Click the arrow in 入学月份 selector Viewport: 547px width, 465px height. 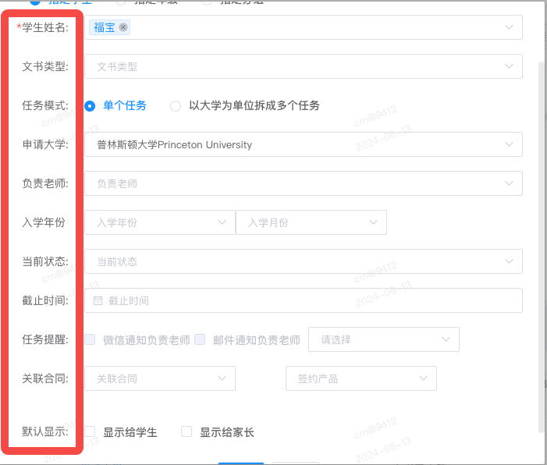tap(373, 222)
